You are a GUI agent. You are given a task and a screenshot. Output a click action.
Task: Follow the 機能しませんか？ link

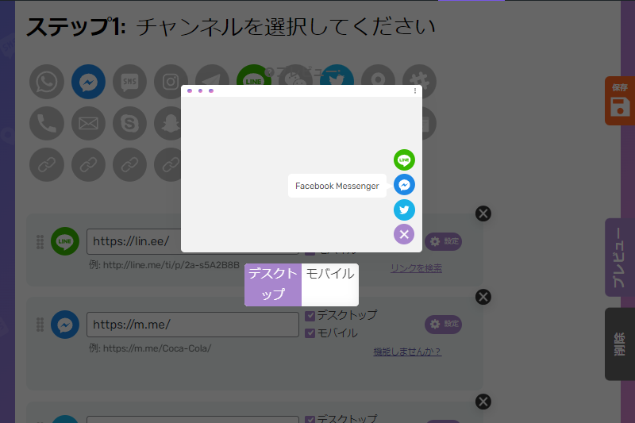tap(407, 352)
